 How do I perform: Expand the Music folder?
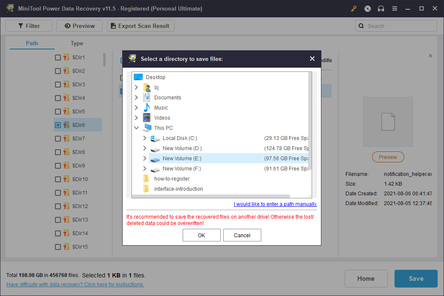pos(136,108)
